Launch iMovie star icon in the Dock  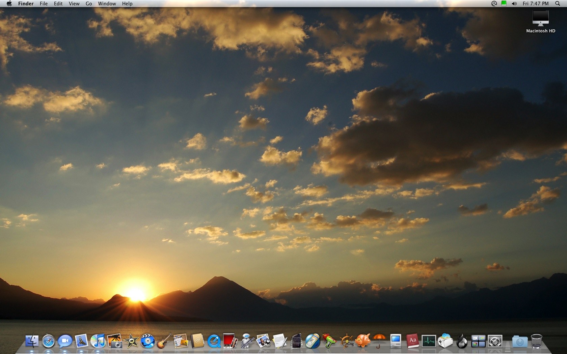(x=131, y=341)
